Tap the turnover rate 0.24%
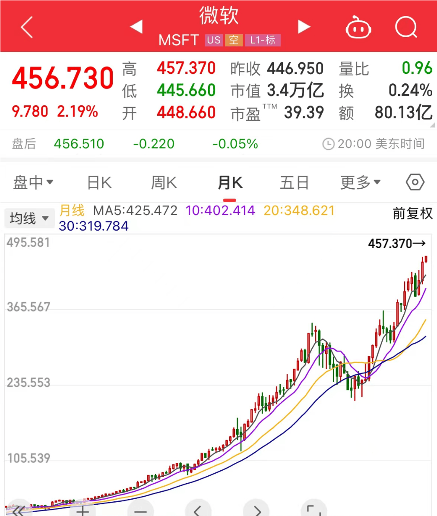The image size is (437, 516). [410, 90]
